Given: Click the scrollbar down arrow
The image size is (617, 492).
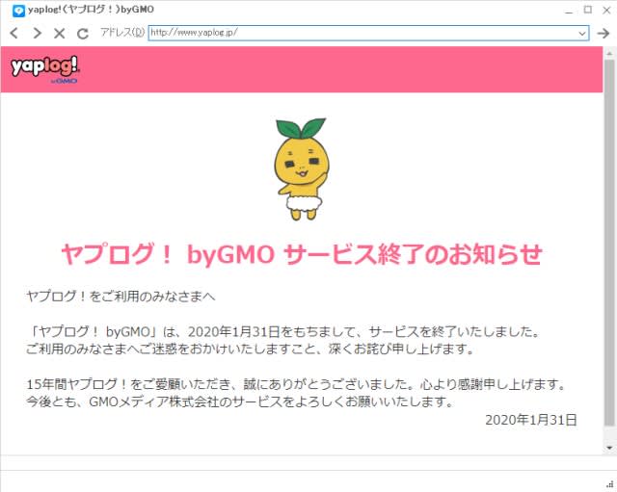Looking at the screenshot, I should [609, 448].
